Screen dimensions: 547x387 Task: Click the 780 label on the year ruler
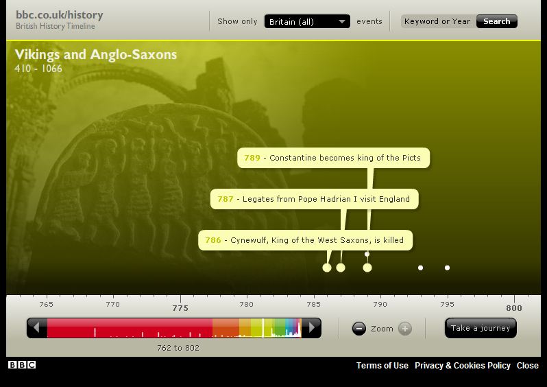click(x=247, y=304)
